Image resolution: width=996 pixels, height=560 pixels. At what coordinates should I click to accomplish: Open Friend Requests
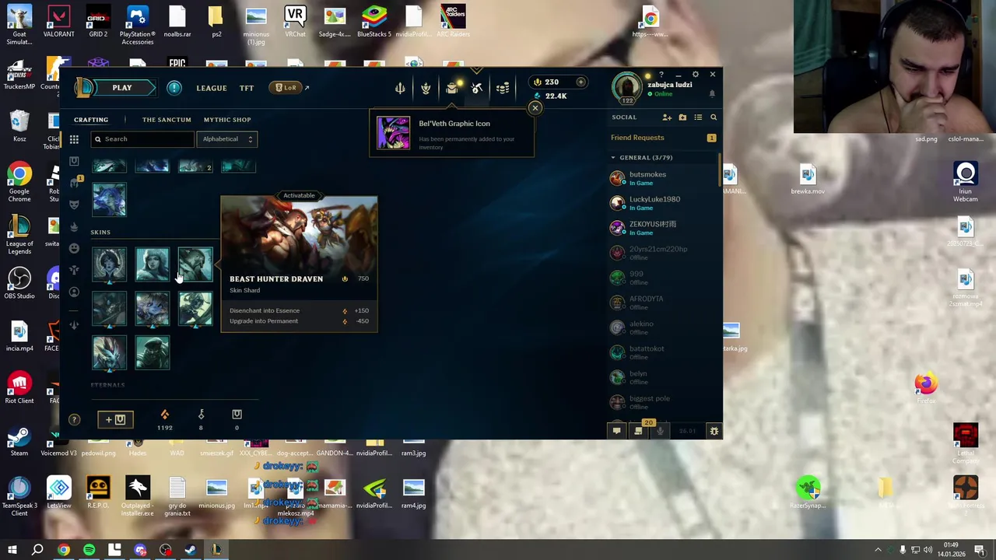[663, 138]
